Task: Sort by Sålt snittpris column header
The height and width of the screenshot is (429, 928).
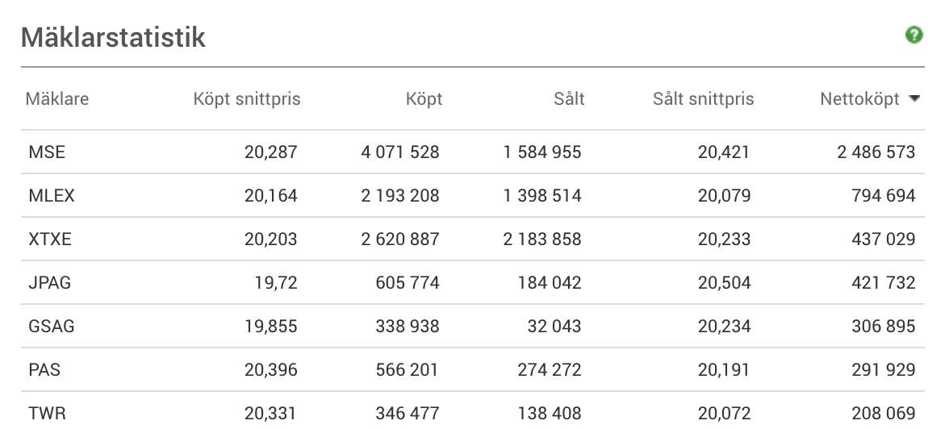Action: [703, 99]
